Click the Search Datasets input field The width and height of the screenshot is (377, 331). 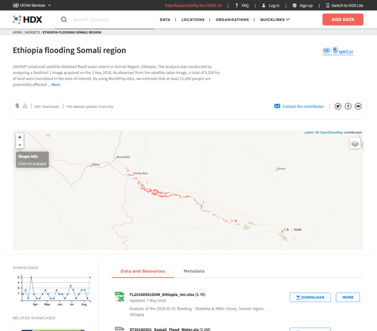pyautogui.click(x=110, y=20)
